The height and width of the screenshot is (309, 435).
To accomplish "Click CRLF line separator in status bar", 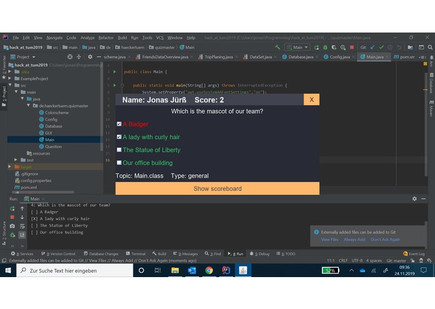I will pos(343,260).
